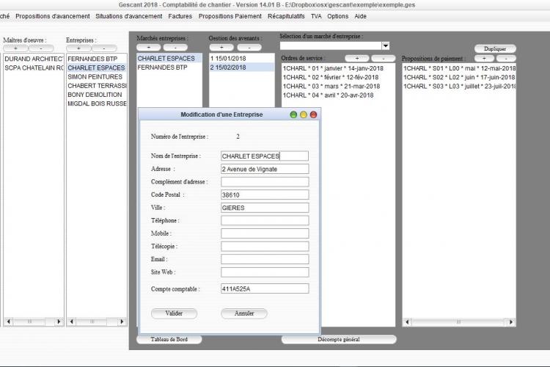Screen dimensions: 550x367
Task: Click the Nom de l'entreprise field
Action: [265, 156]
